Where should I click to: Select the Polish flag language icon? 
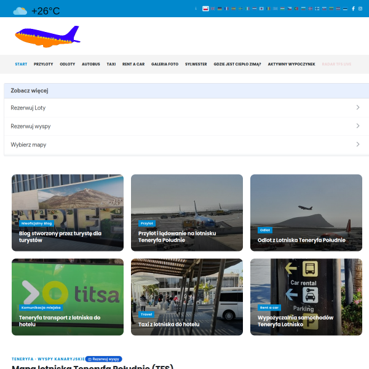coord(205,9)
